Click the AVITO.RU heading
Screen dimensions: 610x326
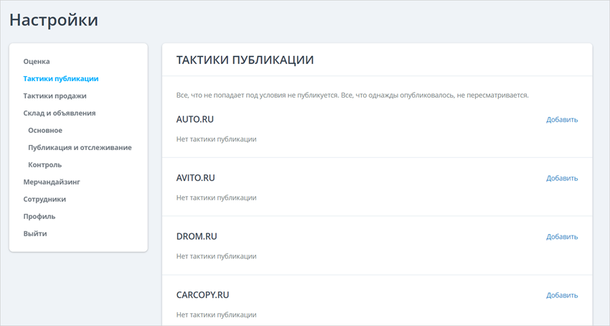(196, 177)
